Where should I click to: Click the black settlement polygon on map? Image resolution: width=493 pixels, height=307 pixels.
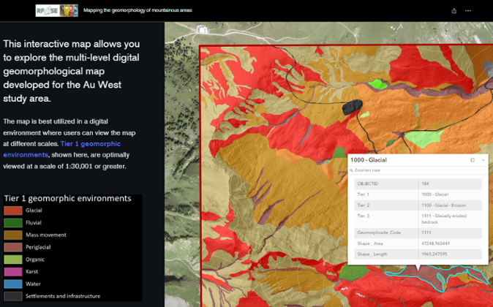(x=352, y=107)
